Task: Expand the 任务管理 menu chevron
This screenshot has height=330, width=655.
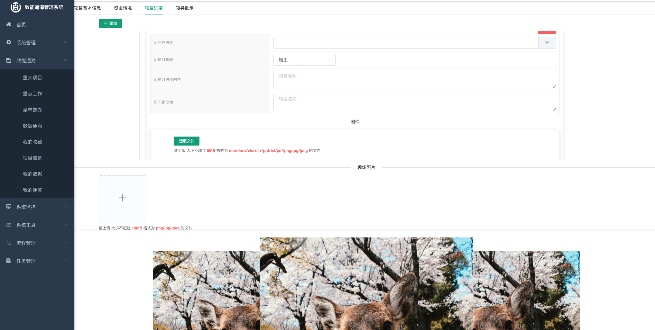Action: point(66,261)
